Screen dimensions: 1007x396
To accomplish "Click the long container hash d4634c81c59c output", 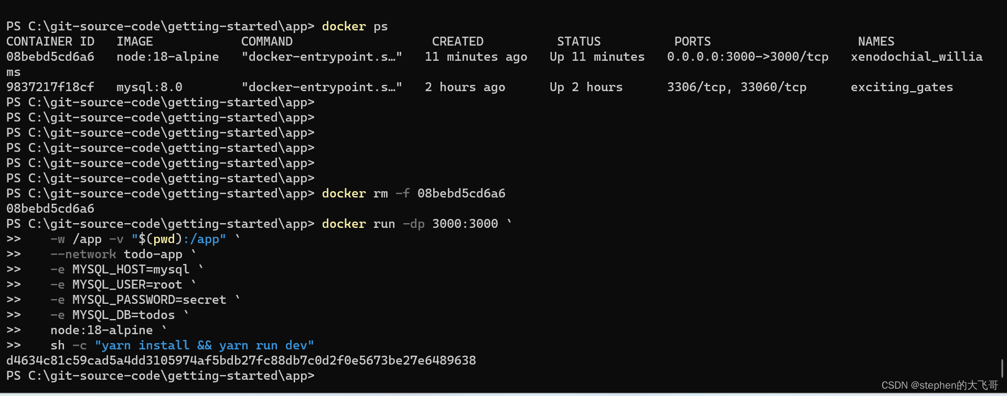I will [x=241, y=360].
